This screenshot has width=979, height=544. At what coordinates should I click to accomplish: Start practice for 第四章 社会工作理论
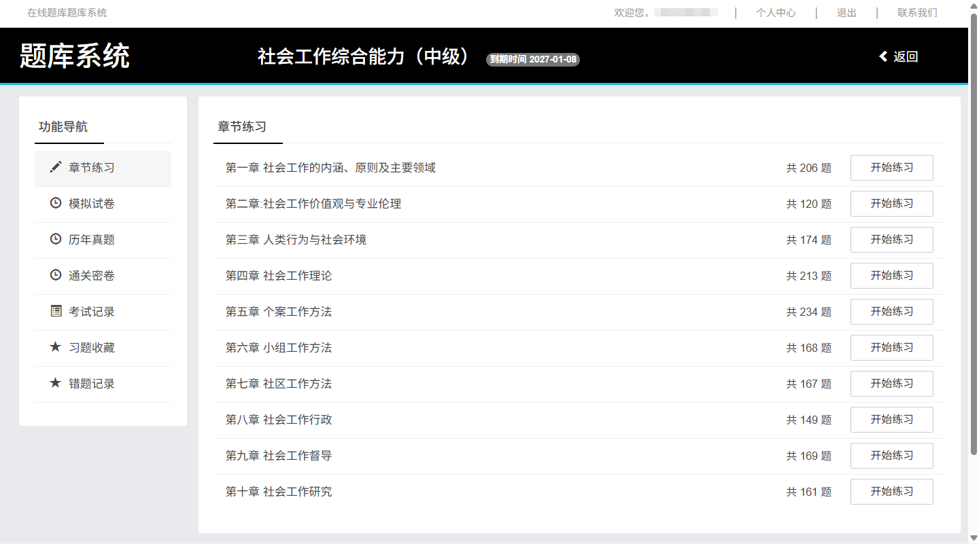tap(891, 276)
